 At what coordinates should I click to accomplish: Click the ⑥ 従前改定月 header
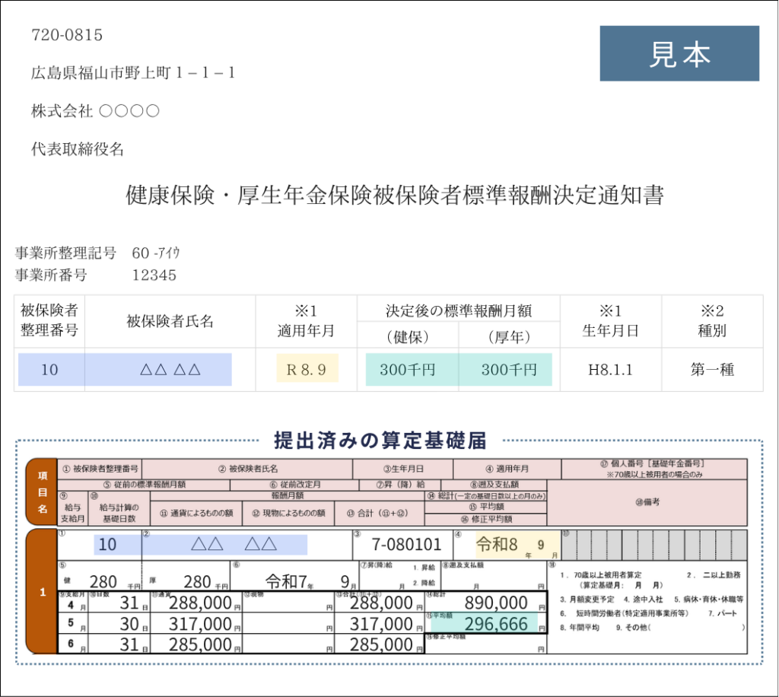(294, 485)
